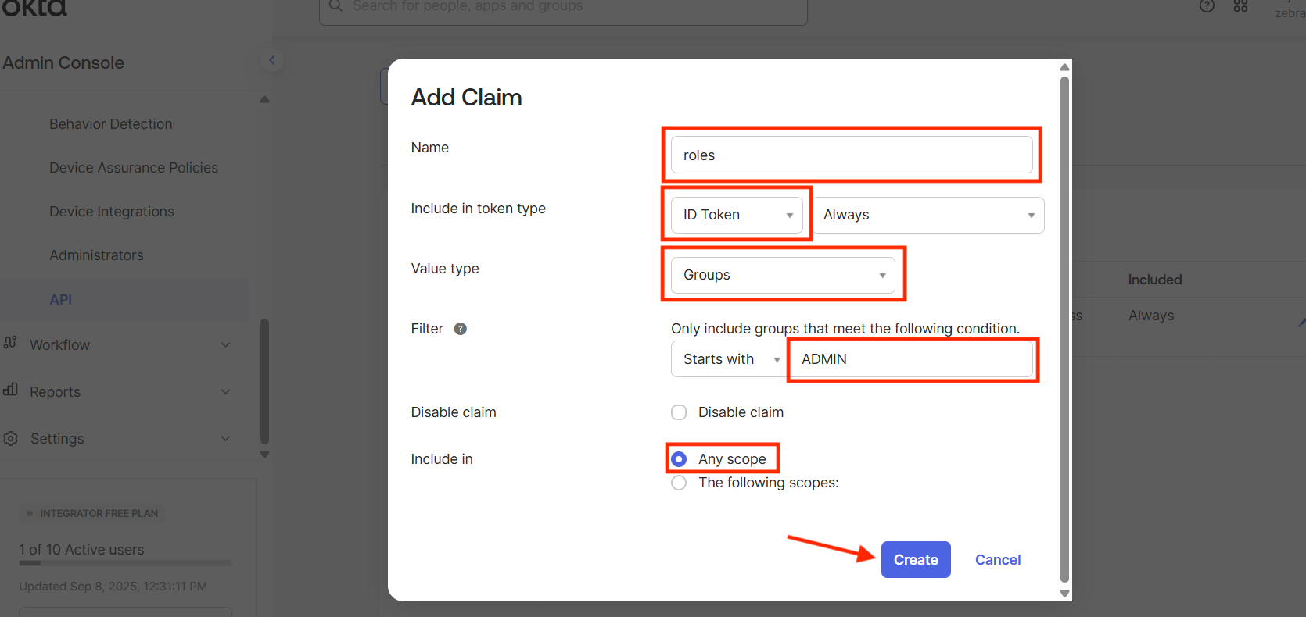The height and width of the screenshot is (617, 1306).
Task: Click the Workflow icon in sidebar
Action: coord(10,344)
